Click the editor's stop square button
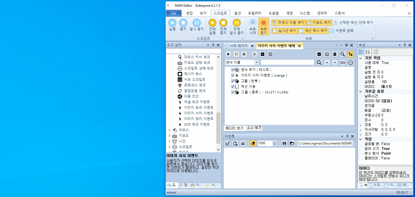This screenshot has height=197, width=415. [x=244, y=54]
